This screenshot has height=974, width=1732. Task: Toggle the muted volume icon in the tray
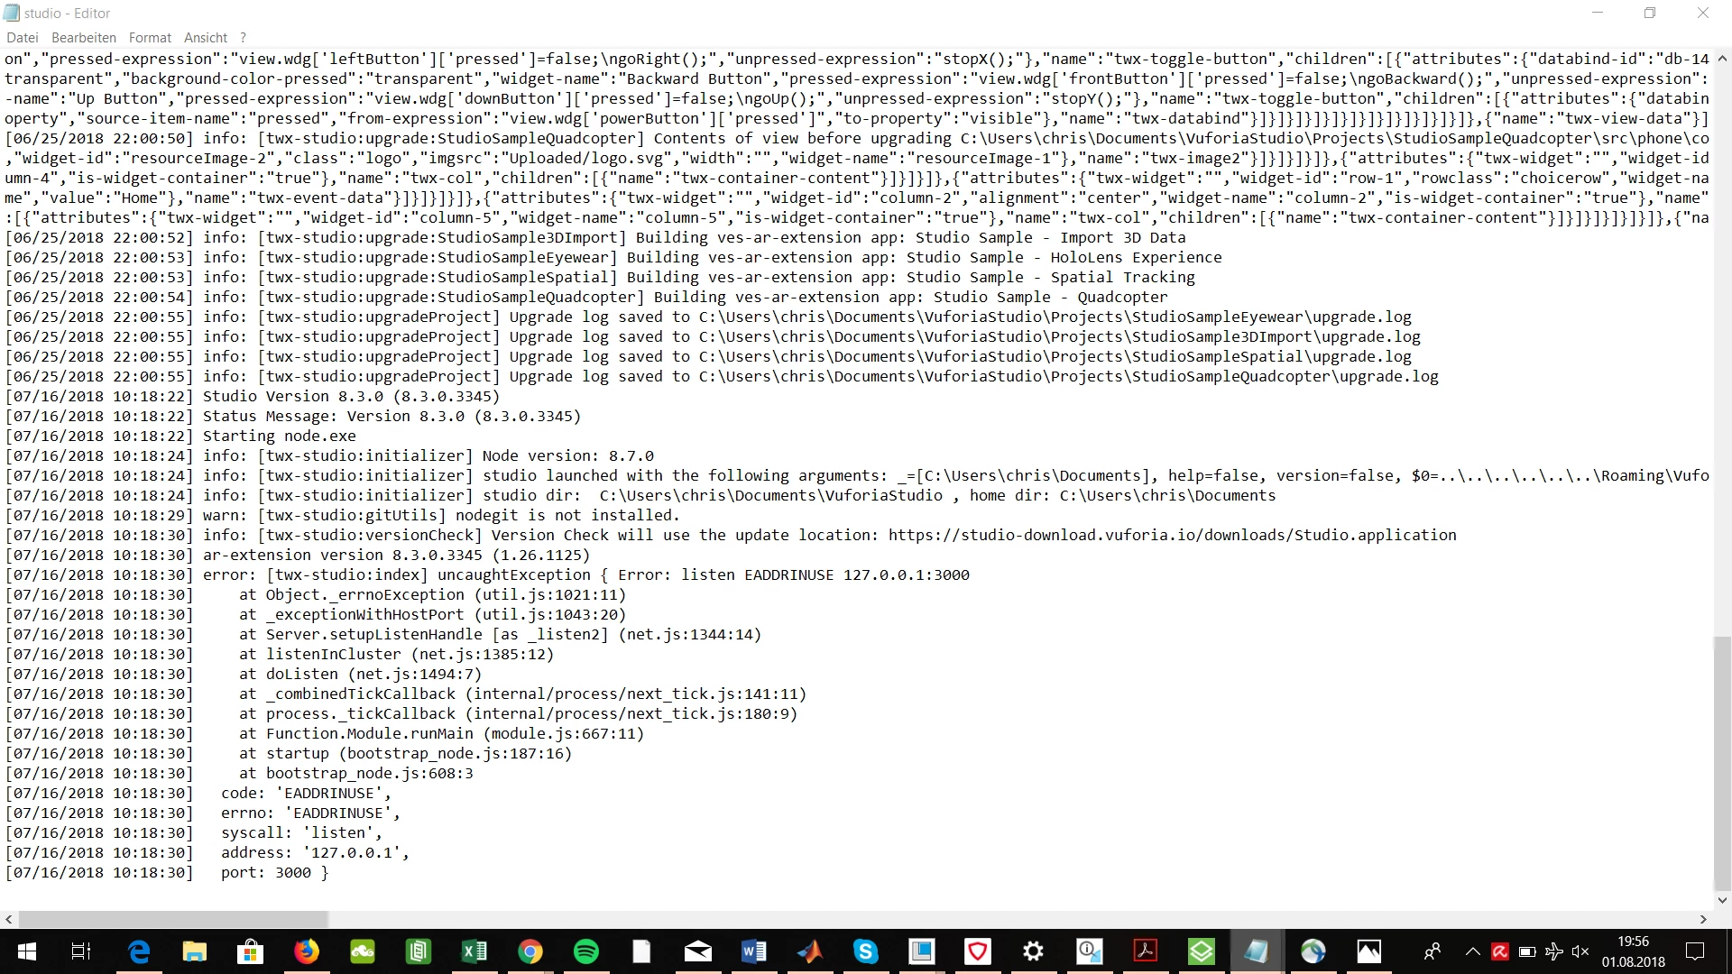pos(1580,951)
